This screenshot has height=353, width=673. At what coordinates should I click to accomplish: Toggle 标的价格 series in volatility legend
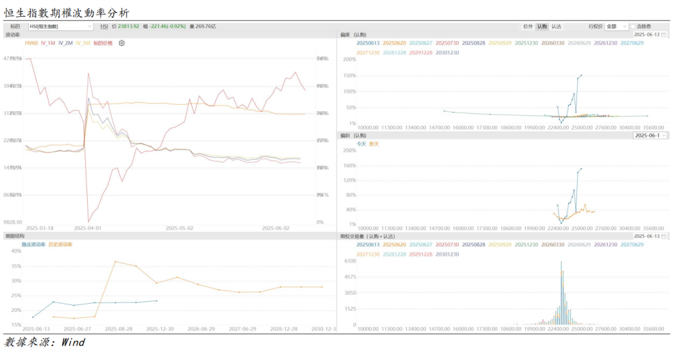(x=103, y=43)
